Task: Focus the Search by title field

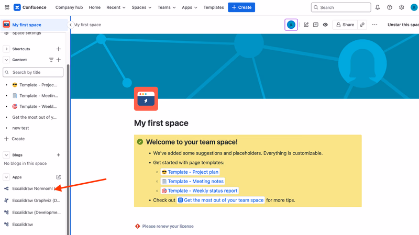Action: 33,72
